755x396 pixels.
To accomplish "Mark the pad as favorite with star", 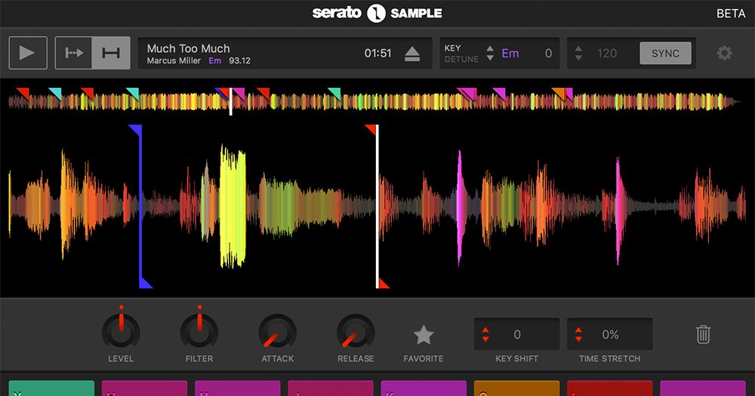I will coord(424,335).
